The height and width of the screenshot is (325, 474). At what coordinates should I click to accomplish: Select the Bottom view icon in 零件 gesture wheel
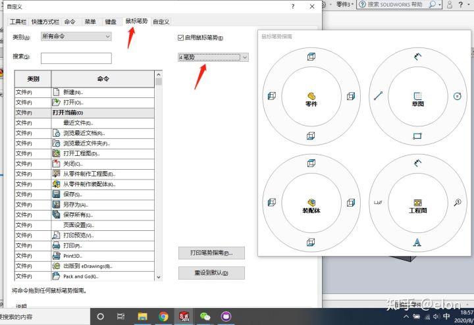click(311, 136)
